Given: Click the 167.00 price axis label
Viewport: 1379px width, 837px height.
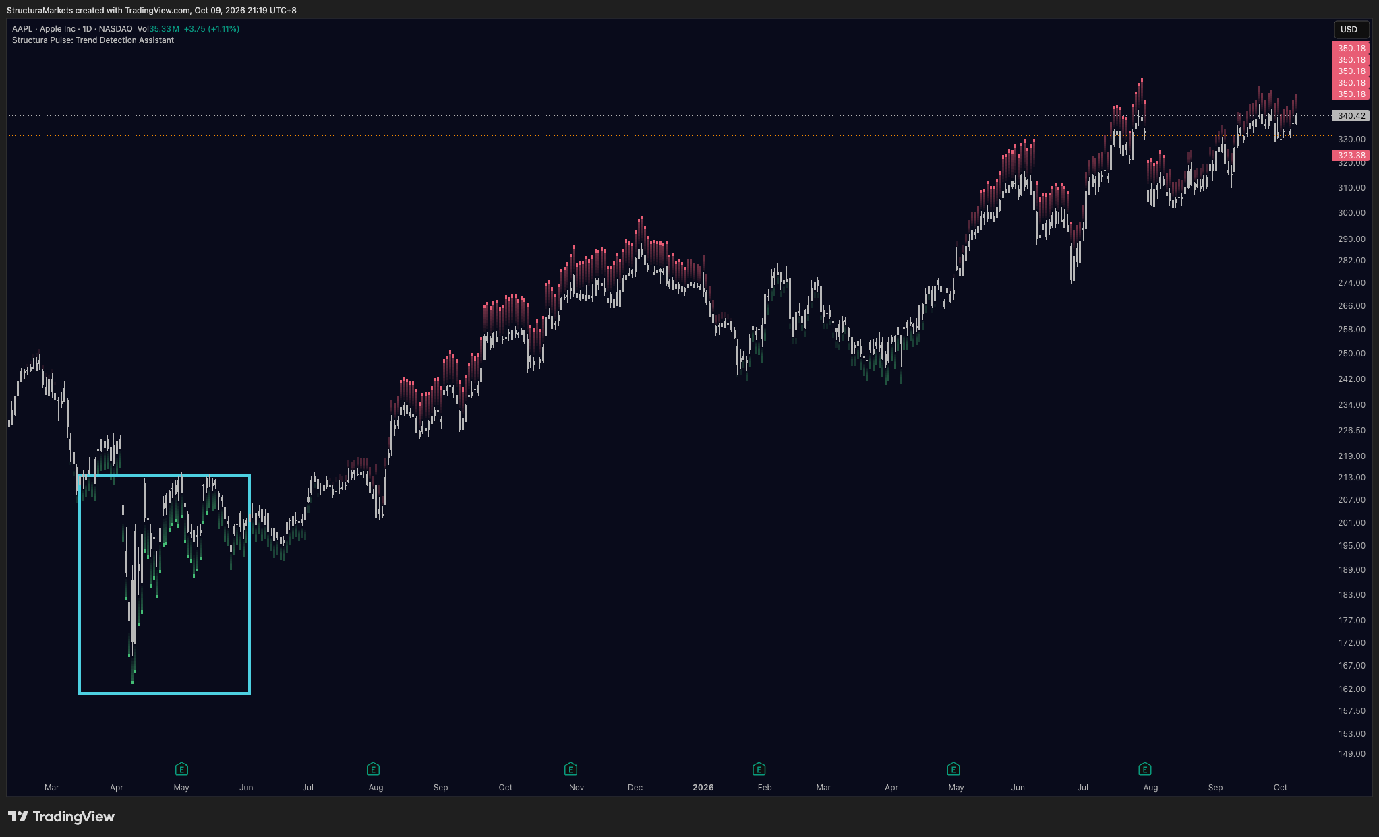Looking at the screenshot, I should click(1351, 666).
